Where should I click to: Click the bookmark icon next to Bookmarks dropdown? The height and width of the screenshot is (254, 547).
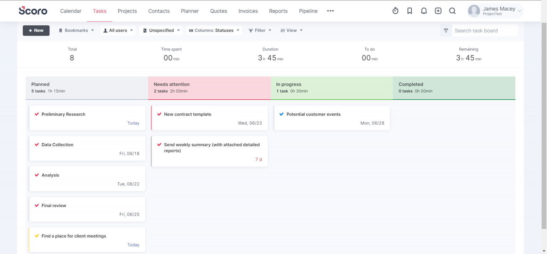click(61, 30)
